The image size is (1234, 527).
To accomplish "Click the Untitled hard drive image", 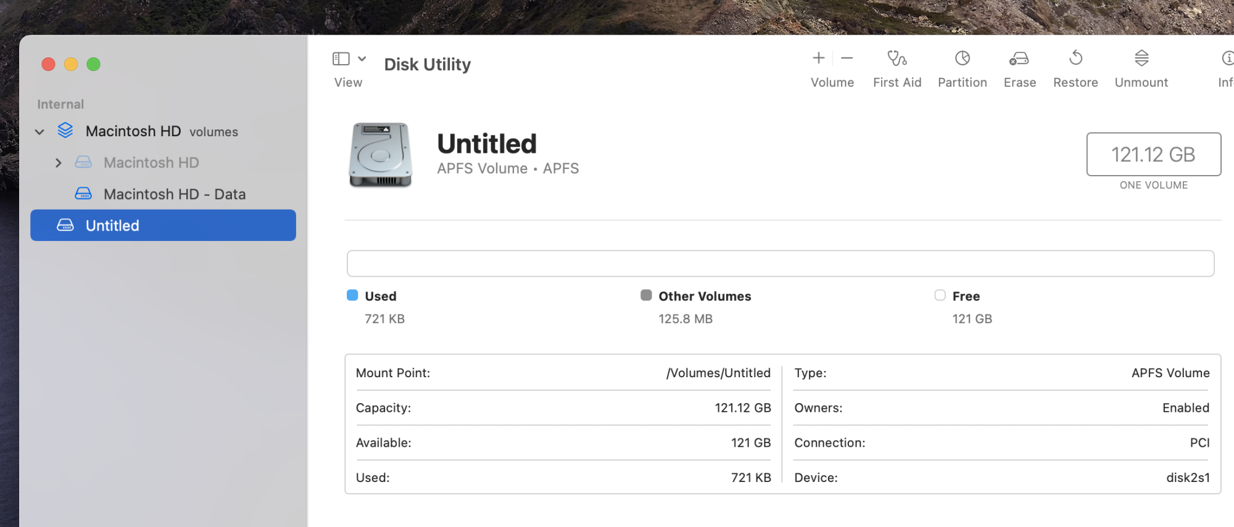I will (x=380, y=155).
